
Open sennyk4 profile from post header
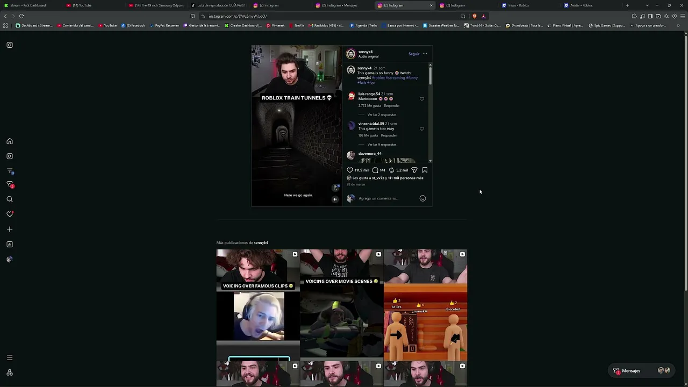click(x=365, y=52)
